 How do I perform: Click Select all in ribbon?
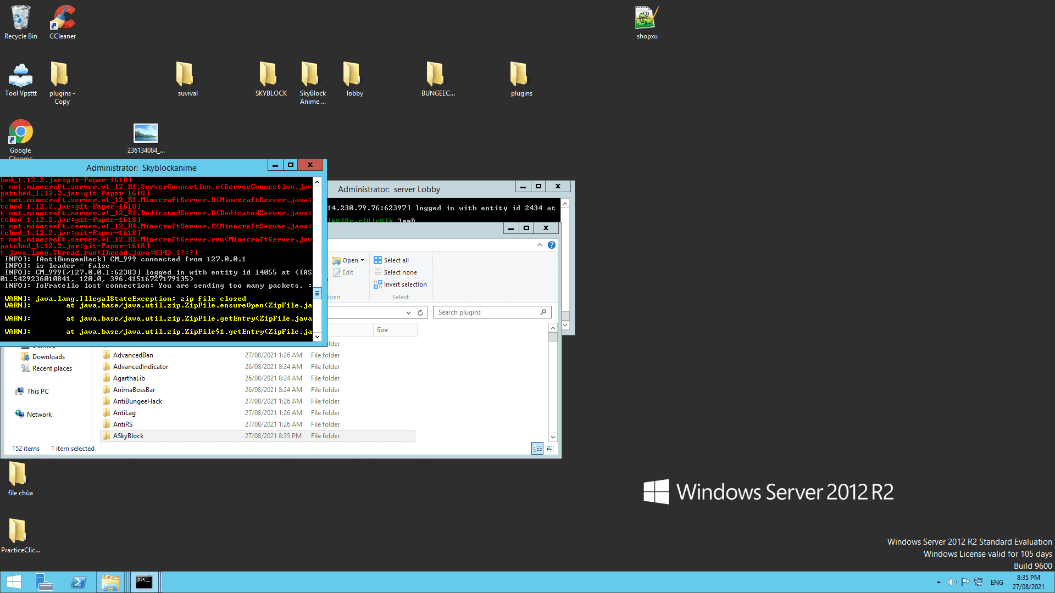391,260
